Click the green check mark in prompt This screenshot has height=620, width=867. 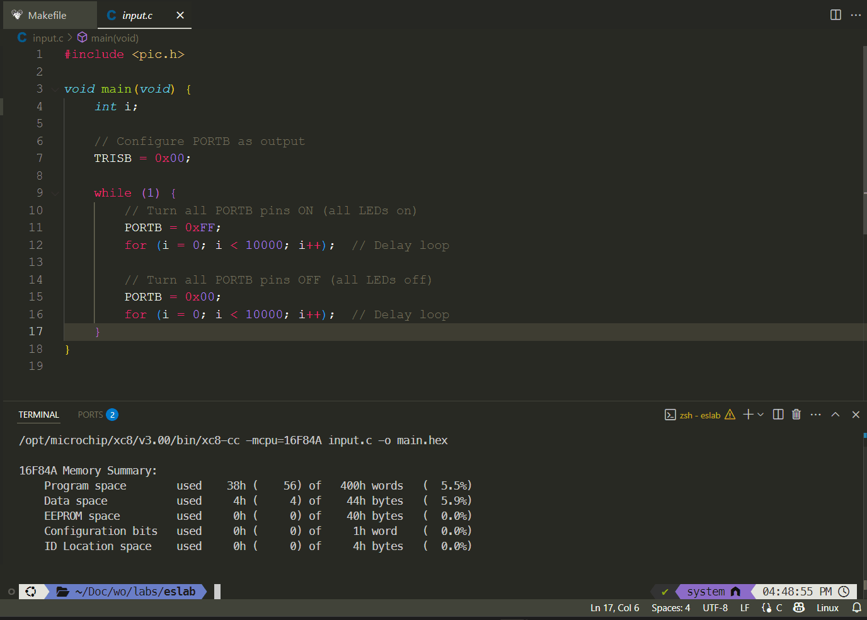(x=665, y=592)
